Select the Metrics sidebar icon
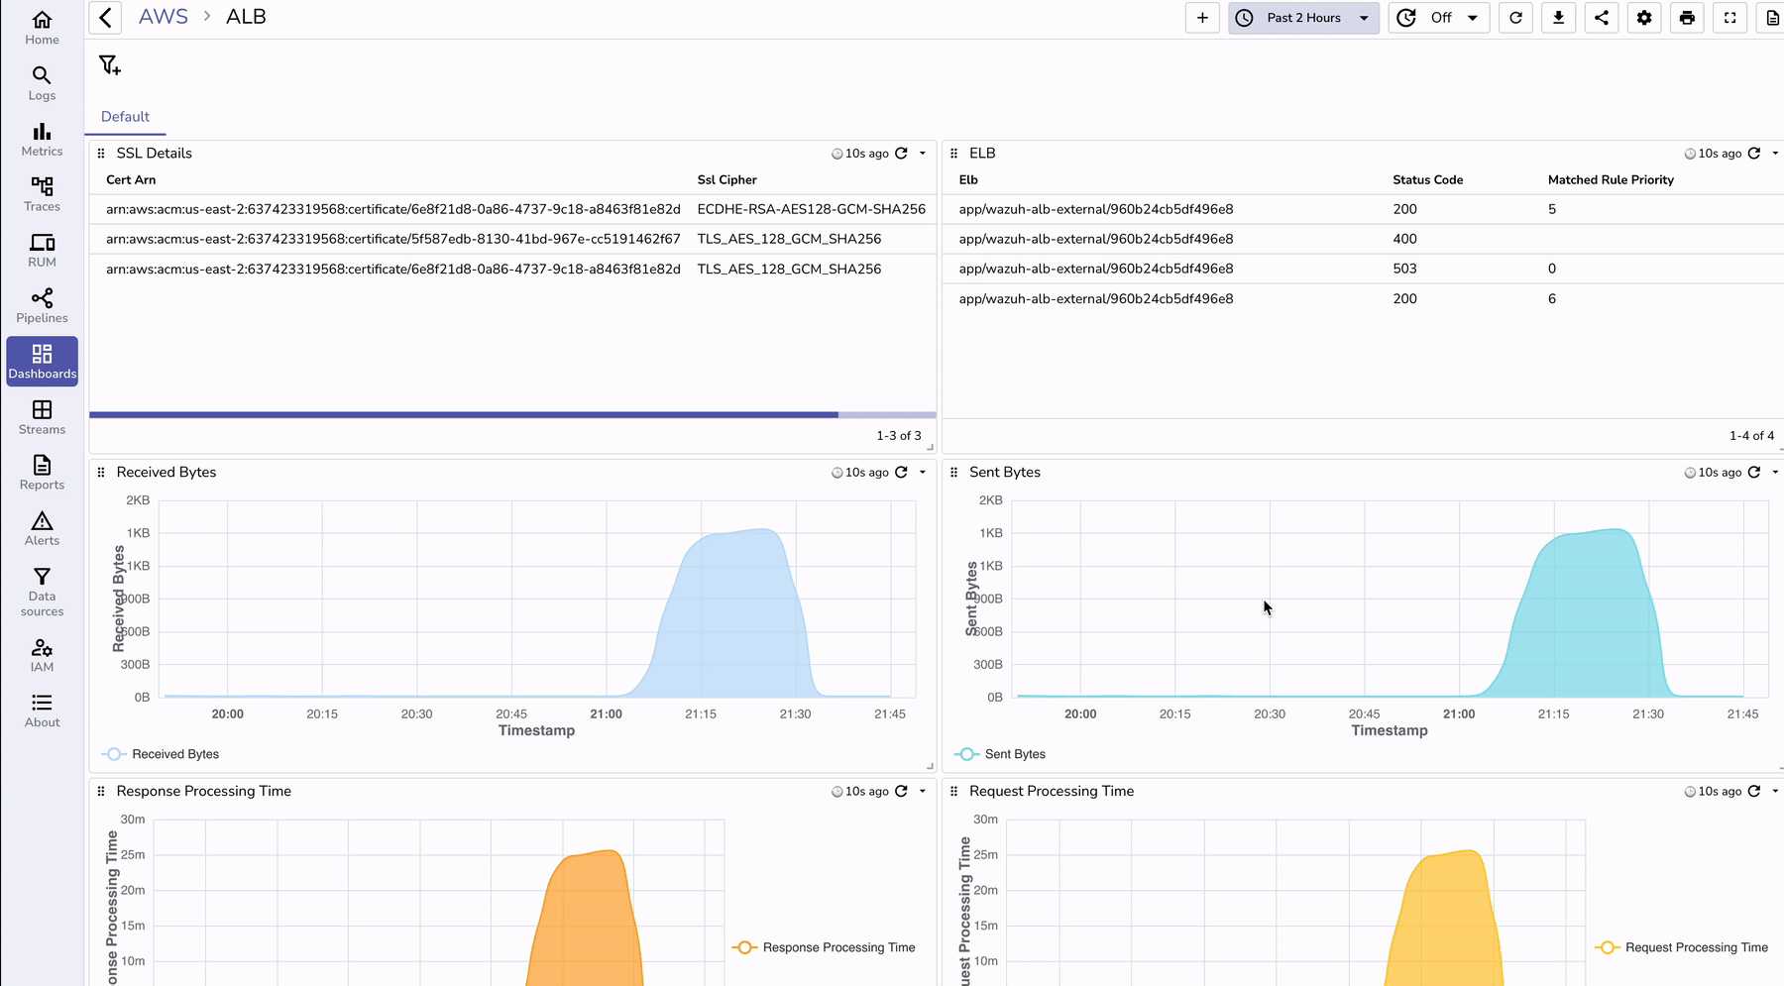The width and height of the screenshot is (1784, 986). point(42,138)
